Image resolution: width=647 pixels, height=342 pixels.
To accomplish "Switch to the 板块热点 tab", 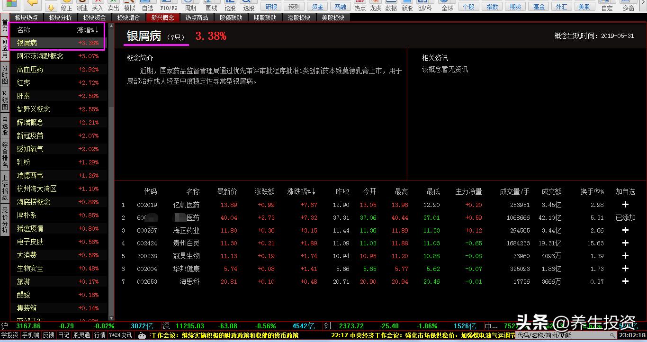I will pos(27,18).
